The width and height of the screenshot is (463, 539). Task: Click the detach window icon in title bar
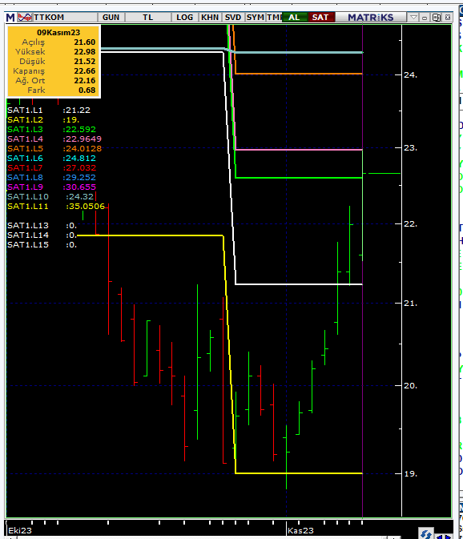(x=437, y=18)
